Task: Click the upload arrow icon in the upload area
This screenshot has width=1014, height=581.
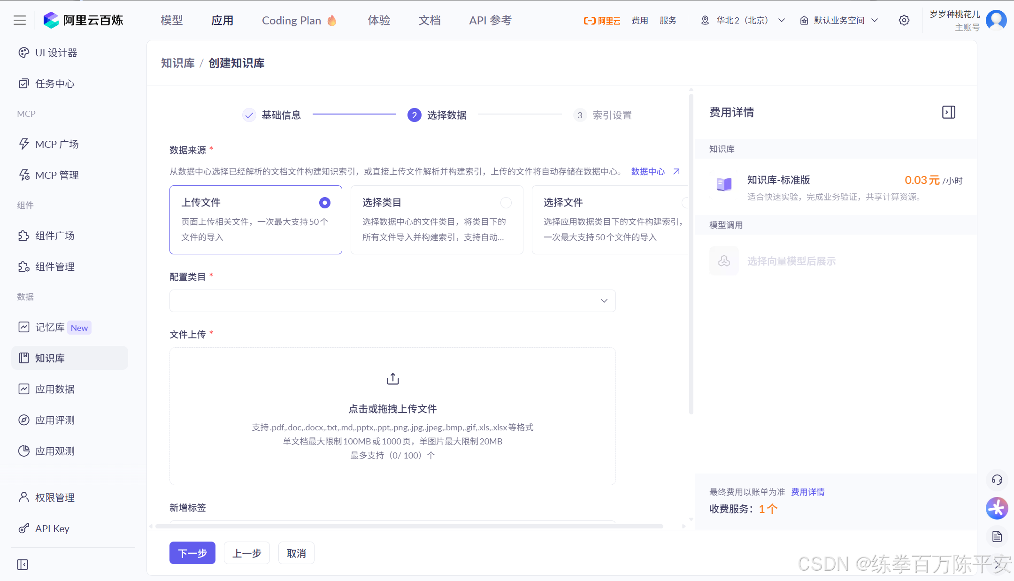Action: tap(392, 379)
